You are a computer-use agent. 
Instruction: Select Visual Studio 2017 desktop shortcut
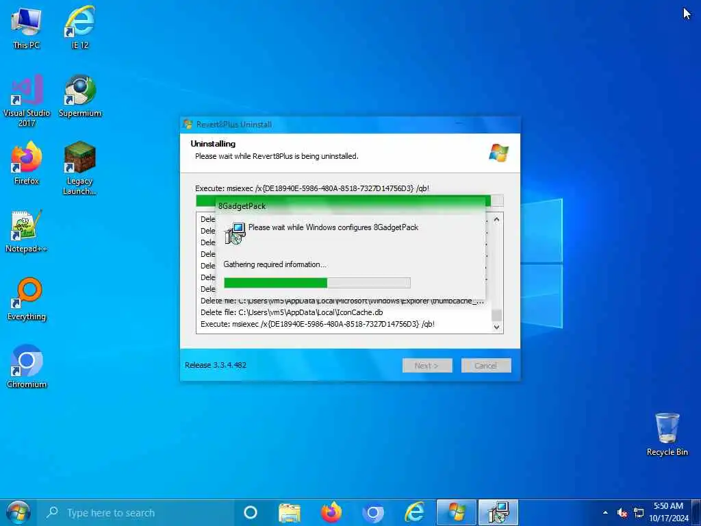point(27,101)
